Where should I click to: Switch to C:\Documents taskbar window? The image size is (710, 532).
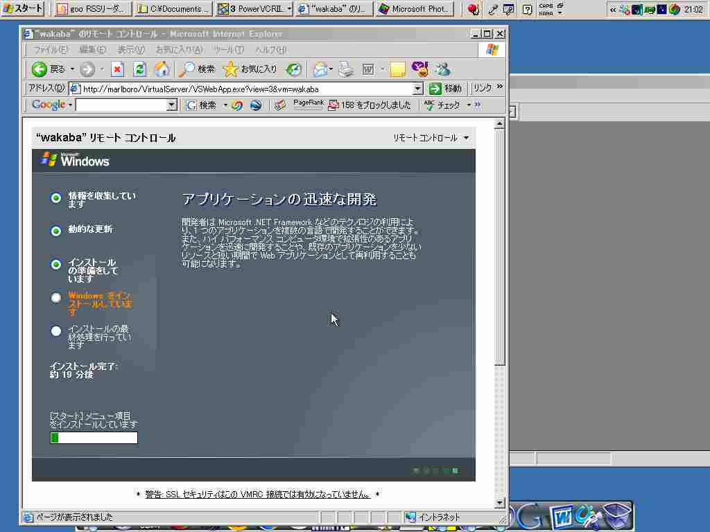pos(174,8)
